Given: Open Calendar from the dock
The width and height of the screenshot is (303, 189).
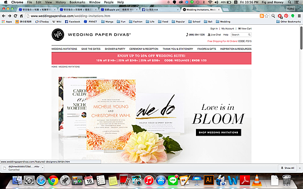Looking at the screenshot, I should 89,180.
